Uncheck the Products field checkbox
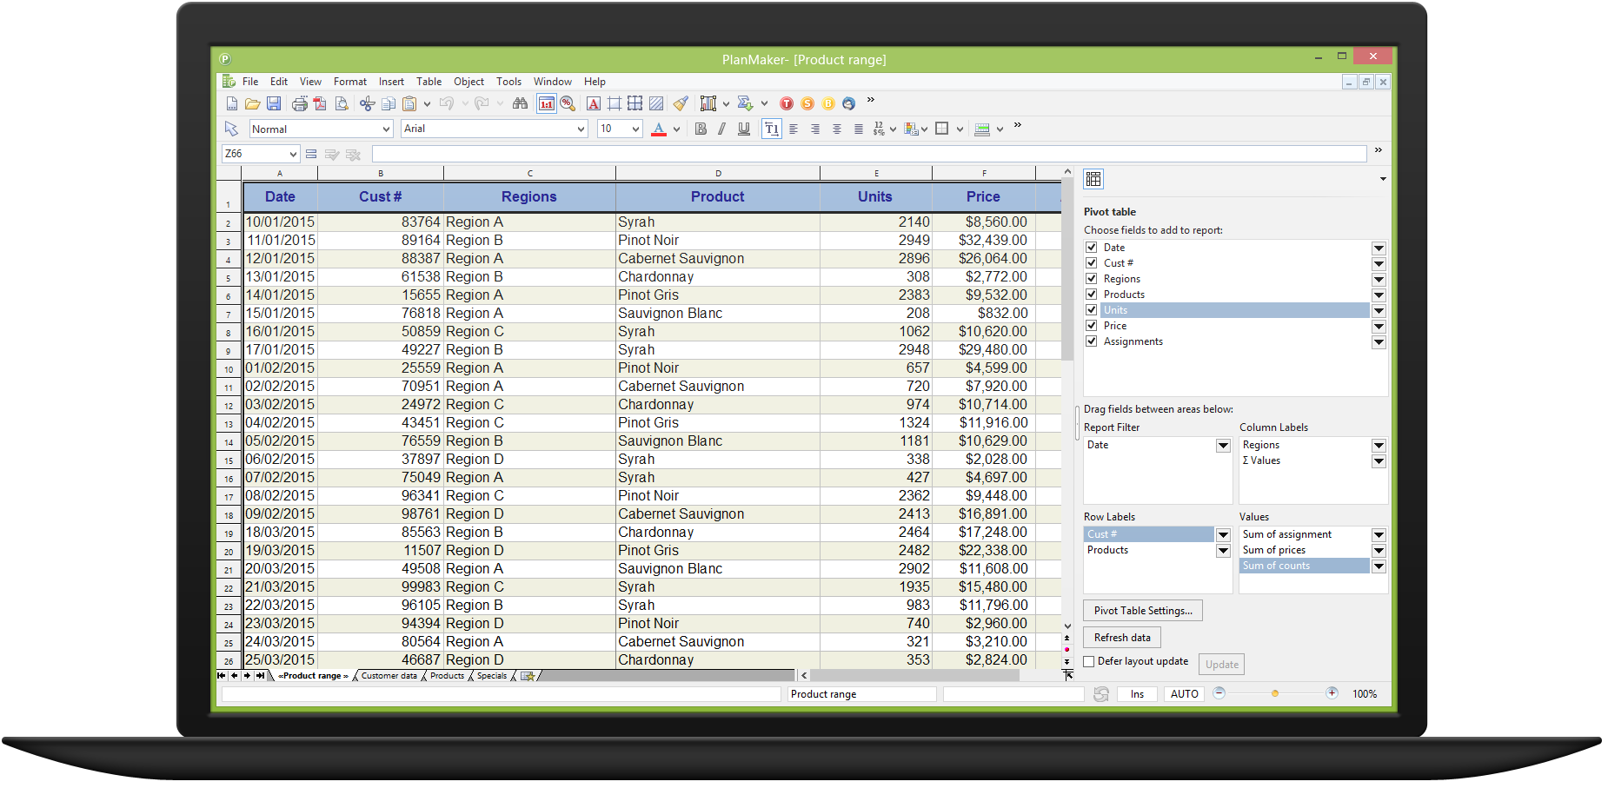The image size is (1608, 808). (x=1091, y=295)
